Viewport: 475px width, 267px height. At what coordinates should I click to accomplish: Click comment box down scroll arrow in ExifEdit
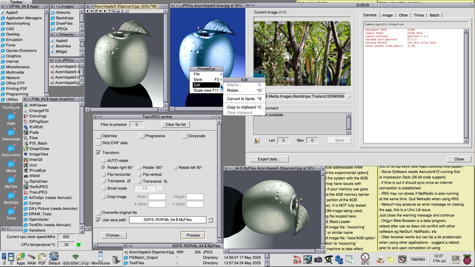[349, 132]
